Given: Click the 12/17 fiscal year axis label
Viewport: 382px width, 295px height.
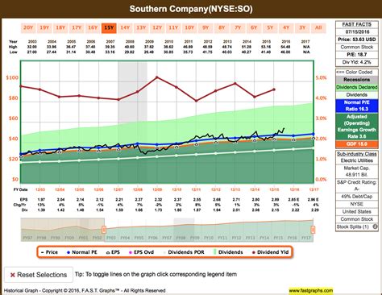Looking at the screenshot, I should (x=313, y=189).
